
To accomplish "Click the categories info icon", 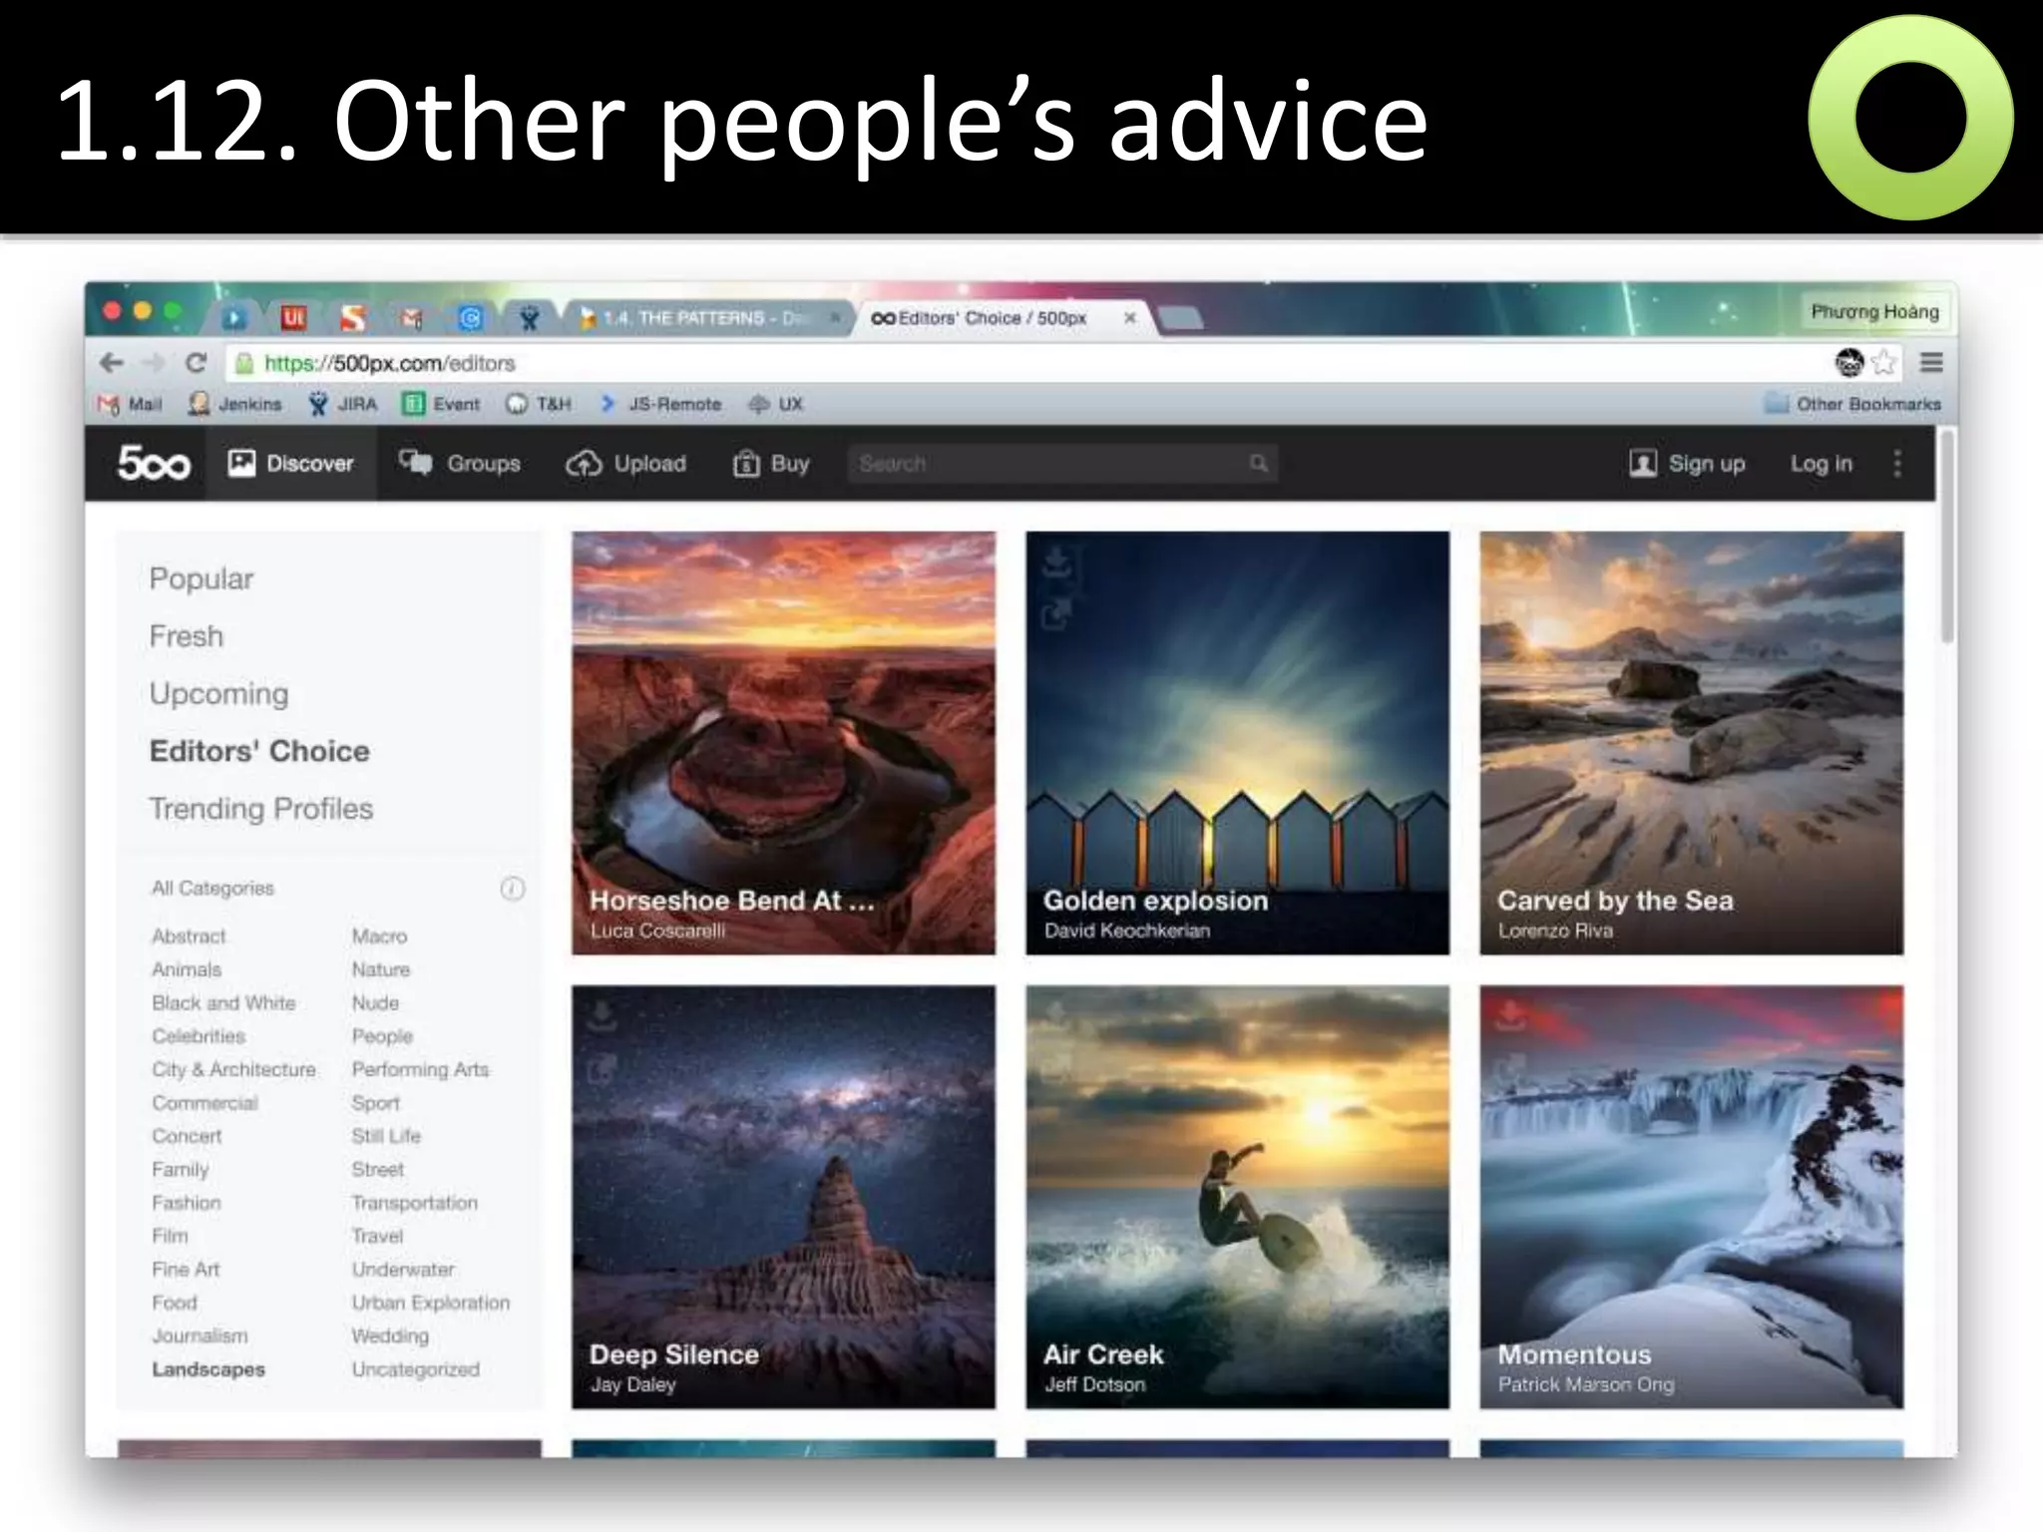I will click(512, 888).
